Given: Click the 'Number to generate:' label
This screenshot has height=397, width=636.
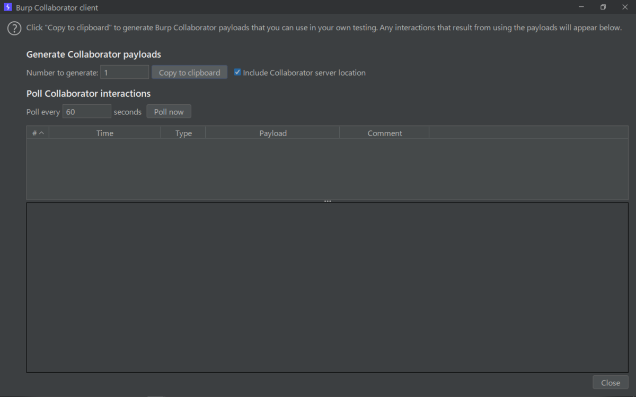Looking at the screenshot, I should click(x=63, y=73).
